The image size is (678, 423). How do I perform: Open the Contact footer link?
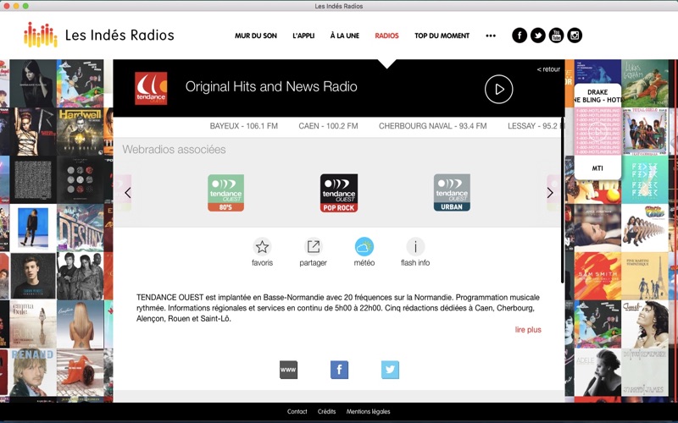coord(297,411)
